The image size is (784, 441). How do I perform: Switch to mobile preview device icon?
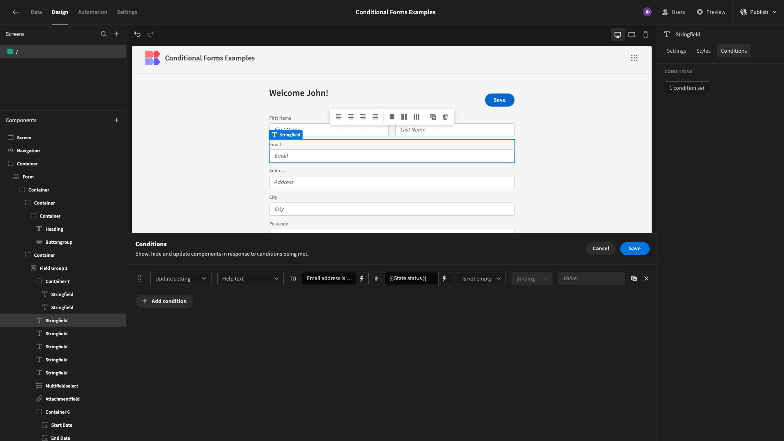click(x=646, y=35)
